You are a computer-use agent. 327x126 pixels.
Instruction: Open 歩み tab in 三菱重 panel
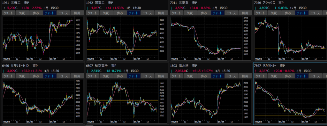(204, 13)
